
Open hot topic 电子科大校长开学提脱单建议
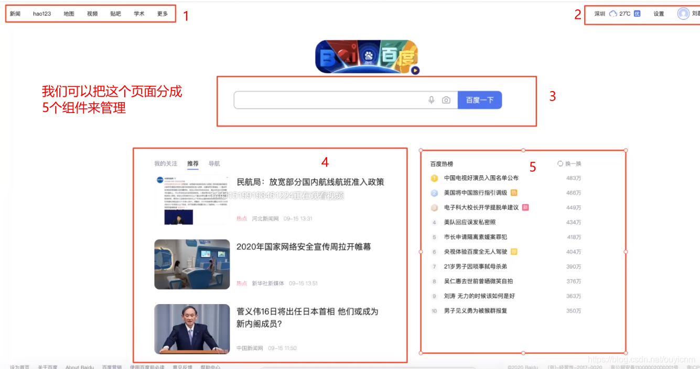[481, 208]
